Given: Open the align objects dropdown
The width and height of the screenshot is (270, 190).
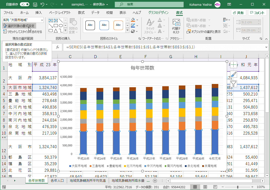Looking at the screenshot, I should [226, 20].
